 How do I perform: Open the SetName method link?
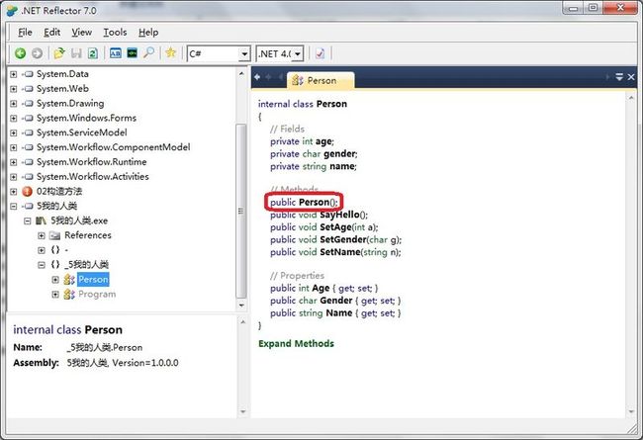tap(340, 252)
